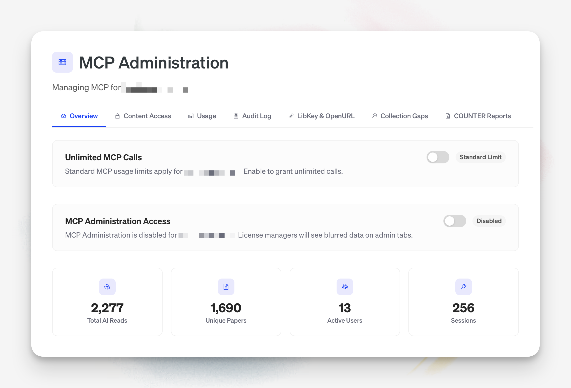Viewport: 571px width, 388px height.
Task: Click the Disabled badge
Action: (x=489, y=221)
